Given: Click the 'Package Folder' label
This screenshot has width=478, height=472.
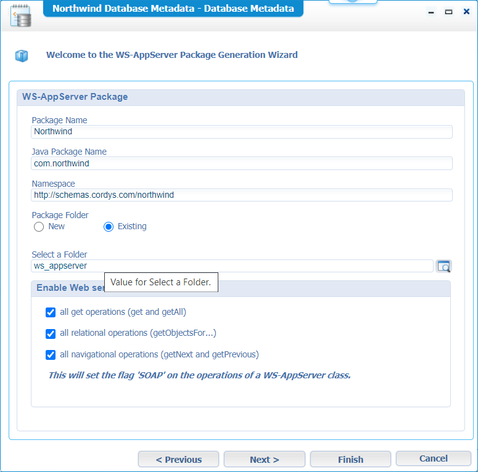Looking at the screenshot, I should (x=60, y=215).
